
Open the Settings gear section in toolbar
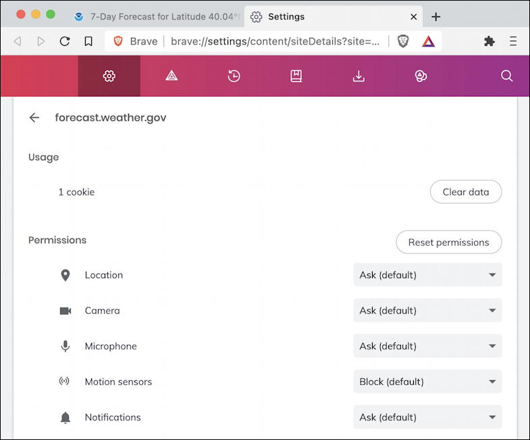[x=109, y=76]
